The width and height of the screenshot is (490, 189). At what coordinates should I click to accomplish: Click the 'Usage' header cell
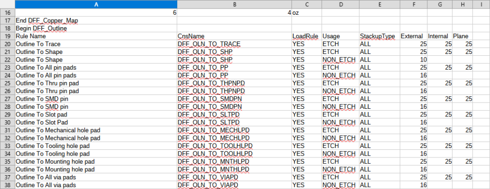pos(341,36)
